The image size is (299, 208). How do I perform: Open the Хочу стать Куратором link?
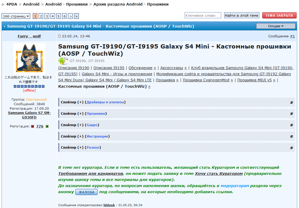pos(219,174)
